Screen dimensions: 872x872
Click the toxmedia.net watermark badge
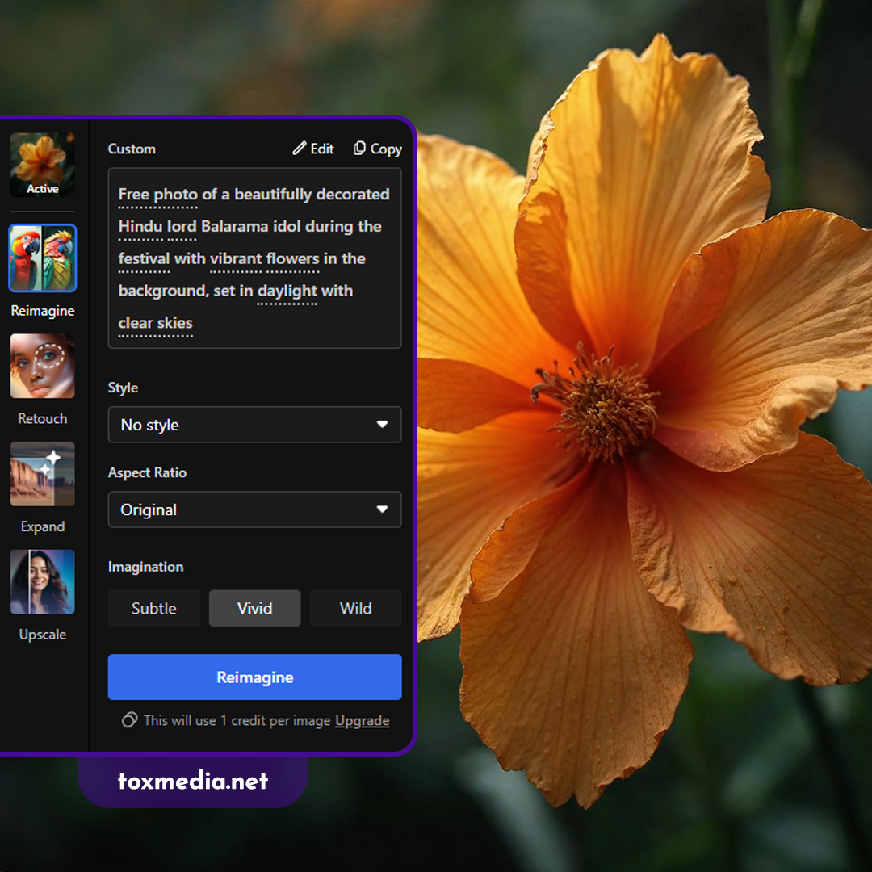click(193, 781)
